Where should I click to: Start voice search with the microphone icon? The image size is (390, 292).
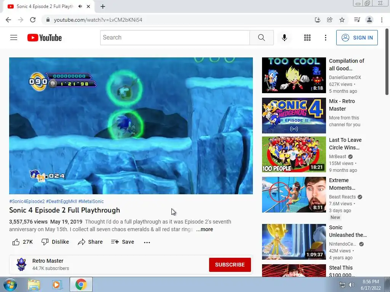pos(284,38)
